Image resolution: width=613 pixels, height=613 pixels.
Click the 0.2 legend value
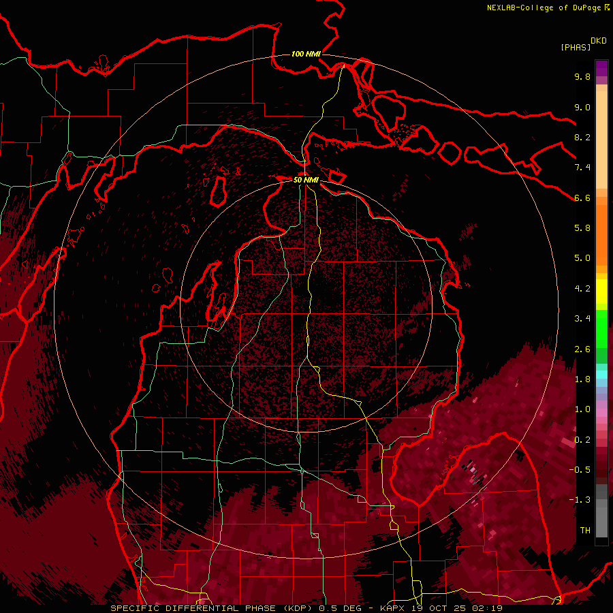[x=582, y=440]
